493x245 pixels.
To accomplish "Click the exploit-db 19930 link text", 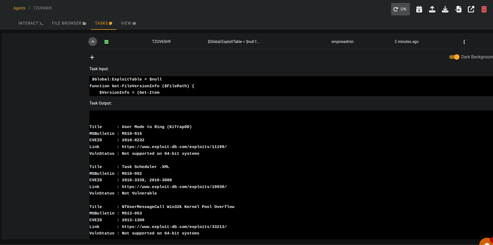I will 174,187.
